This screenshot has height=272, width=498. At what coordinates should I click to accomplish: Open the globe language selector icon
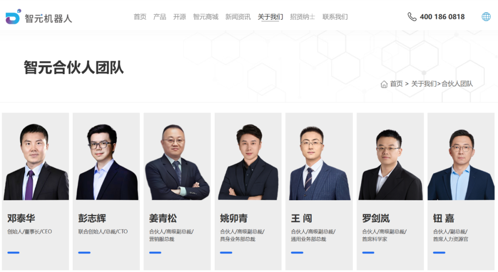tap(486, 17)
